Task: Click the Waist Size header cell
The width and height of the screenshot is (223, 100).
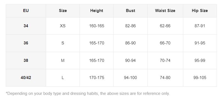Action: (165, 11)
